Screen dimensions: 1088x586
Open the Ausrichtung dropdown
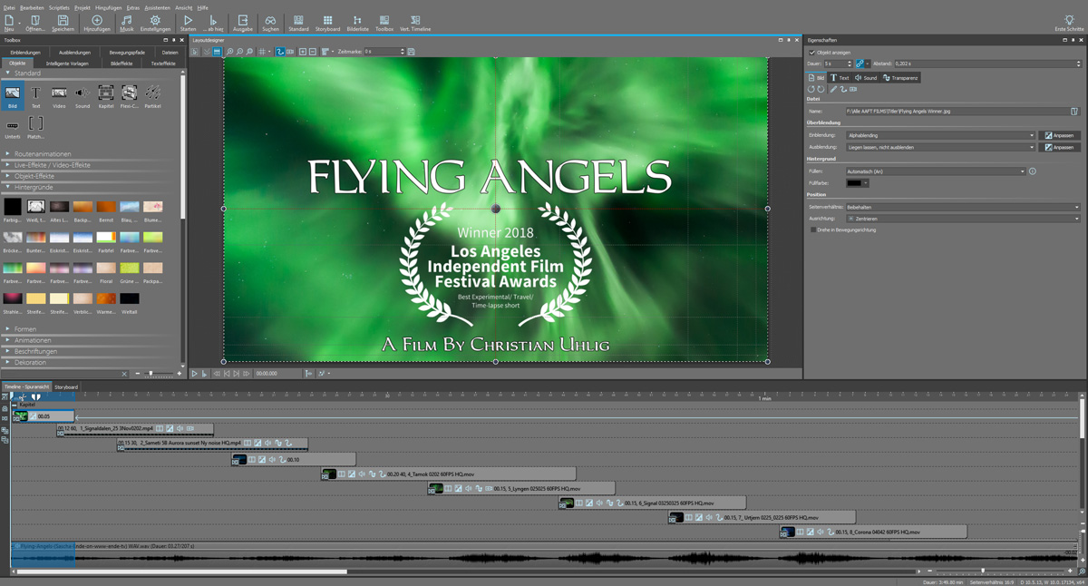point(962,219)
